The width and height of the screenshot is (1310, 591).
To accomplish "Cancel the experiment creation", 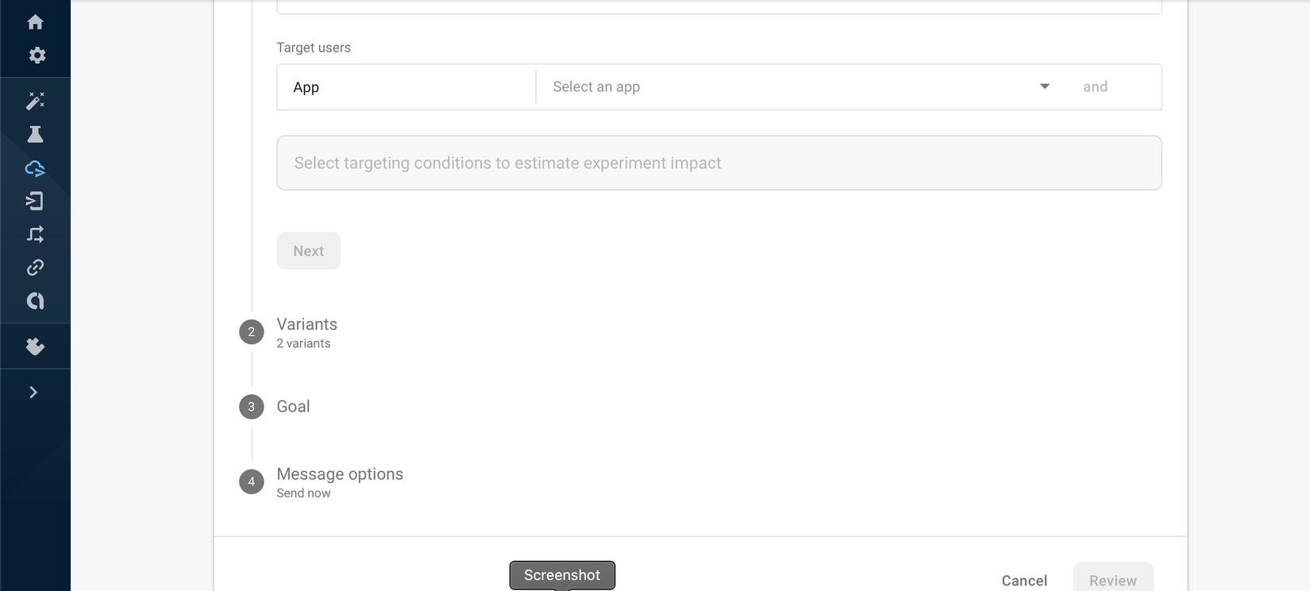I will 1024,581.
